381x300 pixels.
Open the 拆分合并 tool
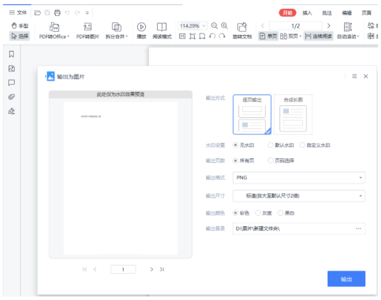pyautogui.click(x=116, y=27)
